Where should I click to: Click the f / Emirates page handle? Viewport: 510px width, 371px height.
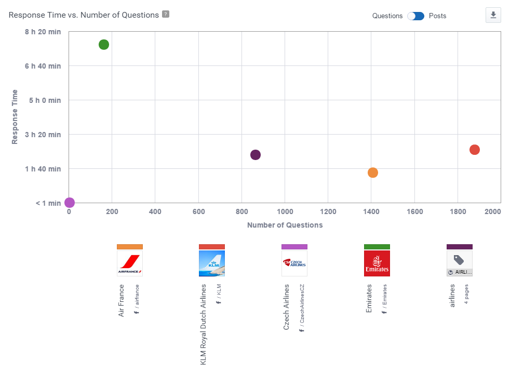[x=384, y=299]
